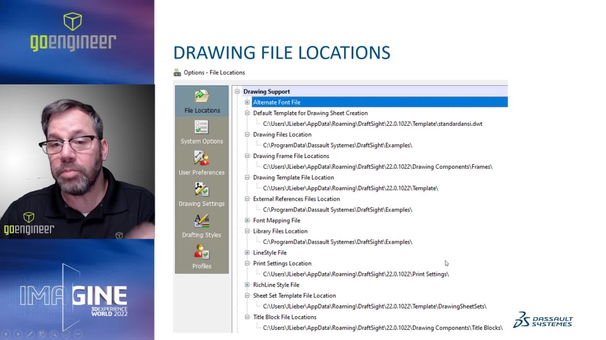Click the Options dialog title icon
The height and width of the screenshot is (340, 606).
coord(177,72)
